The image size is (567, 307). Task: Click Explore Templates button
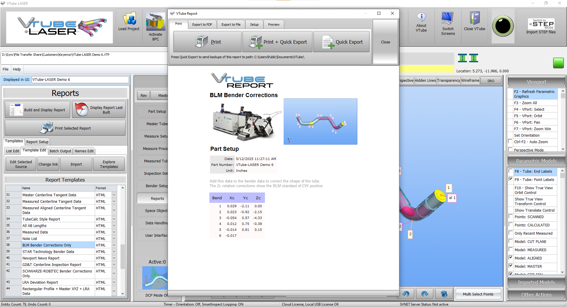[x=109, y=164]
